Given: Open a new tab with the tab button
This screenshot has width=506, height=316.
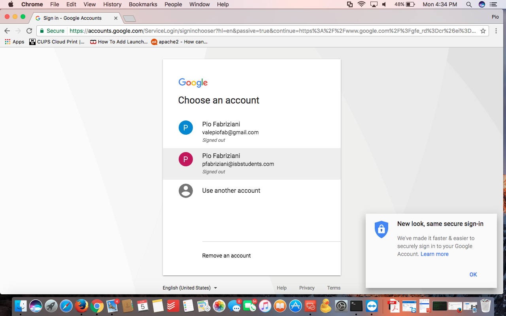Looking at the screenshot, I should point(130,19).
